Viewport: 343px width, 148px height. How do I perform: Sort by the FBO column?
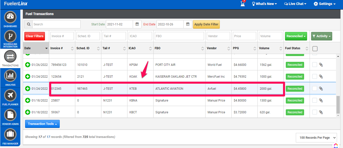tap(179, 48)
